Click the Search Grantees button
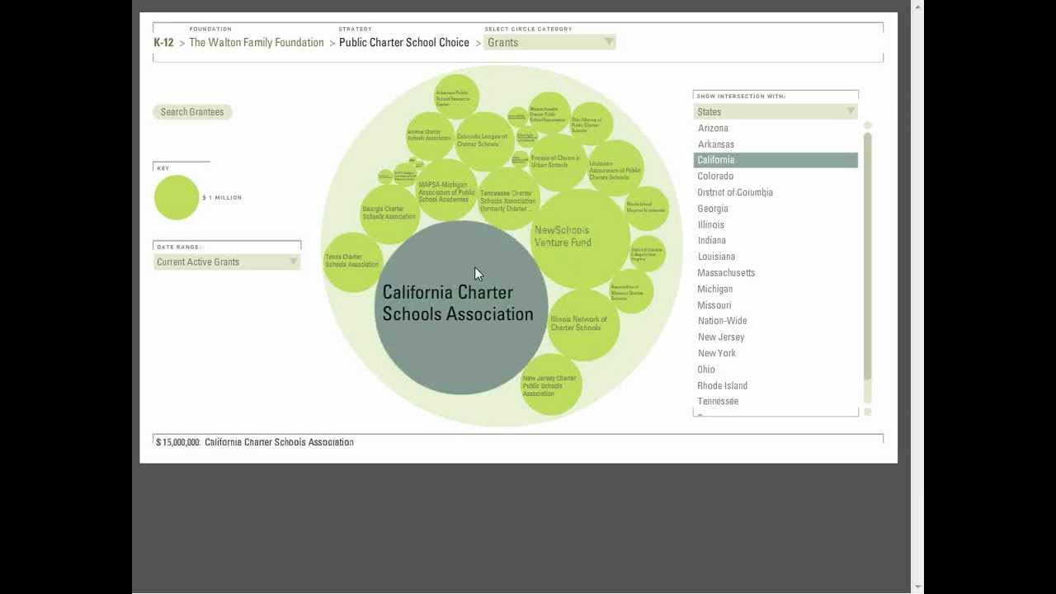This screenshot has width=1056, height=594. [192, 112]
